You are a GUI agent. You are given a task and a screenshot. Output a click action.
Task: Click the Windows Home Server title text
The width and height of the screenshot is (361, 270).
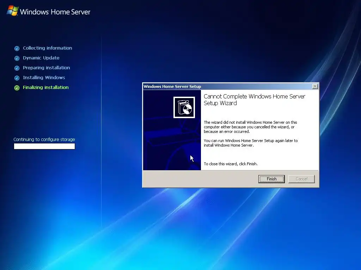(55, 12)
